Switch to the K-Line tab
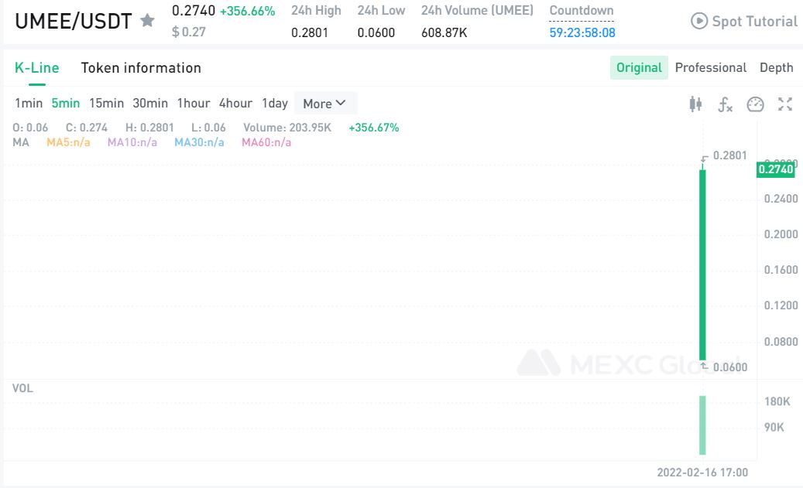The width and height of the screenshot is (803, 488). click(37, 67)
